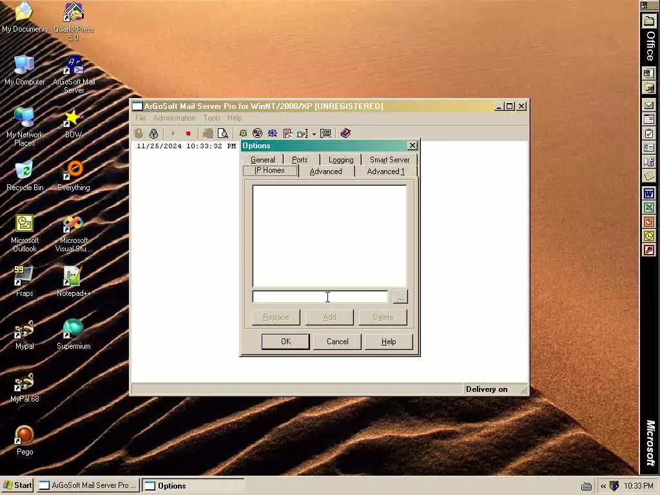Switch to the Logging tab
Screen dimensions: 660x495
pyautogui.click(x=341, y=160)
